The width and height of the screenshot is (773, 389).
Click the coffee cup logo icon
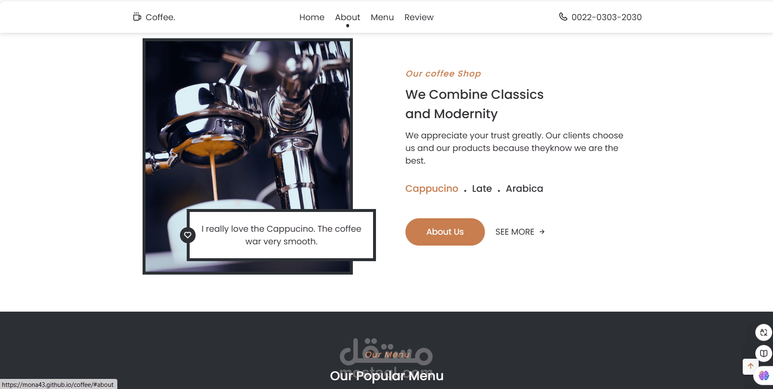137,17
